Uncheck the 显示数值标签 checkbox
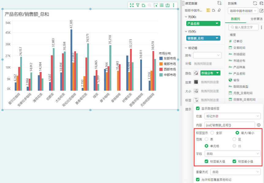Screen dimensions: 264x183 click(x=198, y=109)
